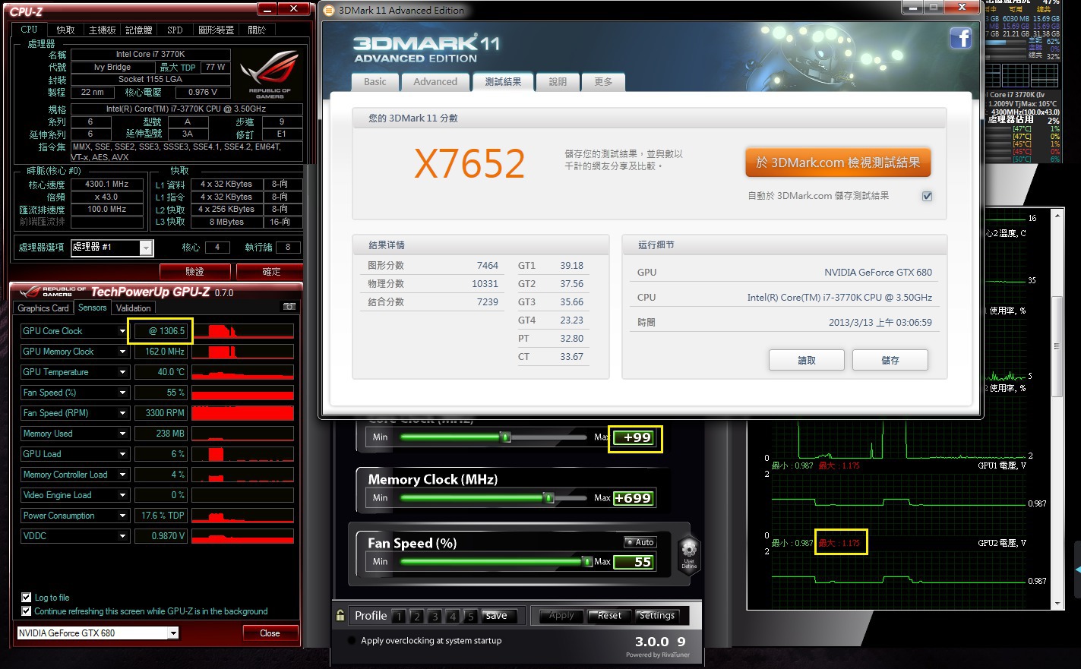
Task: Open 主機板 tab in CPU-Z
Action: point(103,30)
